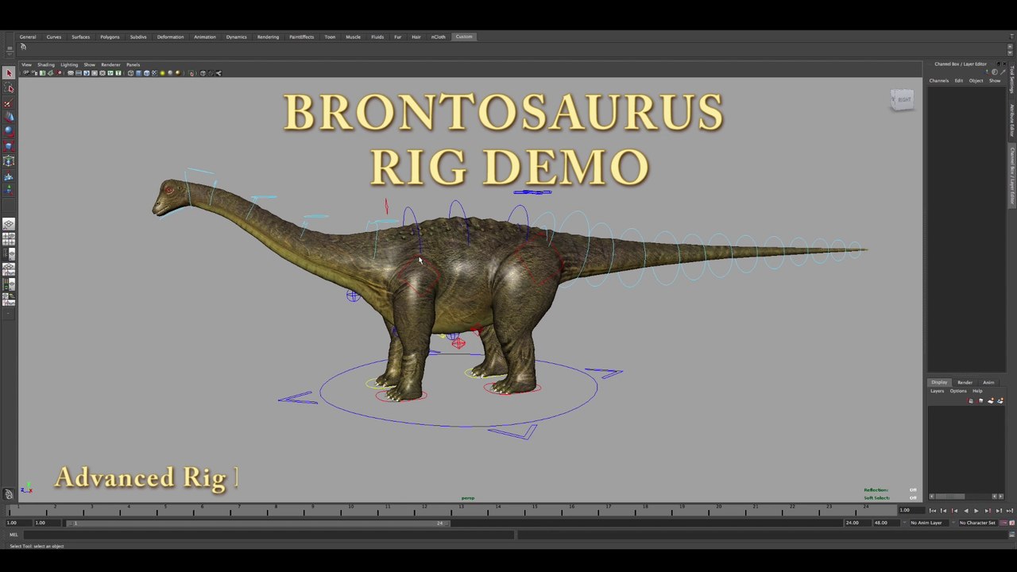This screenshot has height=572, width=1017.
Task: Play the animation backward
Action: (x=966, y=511)
